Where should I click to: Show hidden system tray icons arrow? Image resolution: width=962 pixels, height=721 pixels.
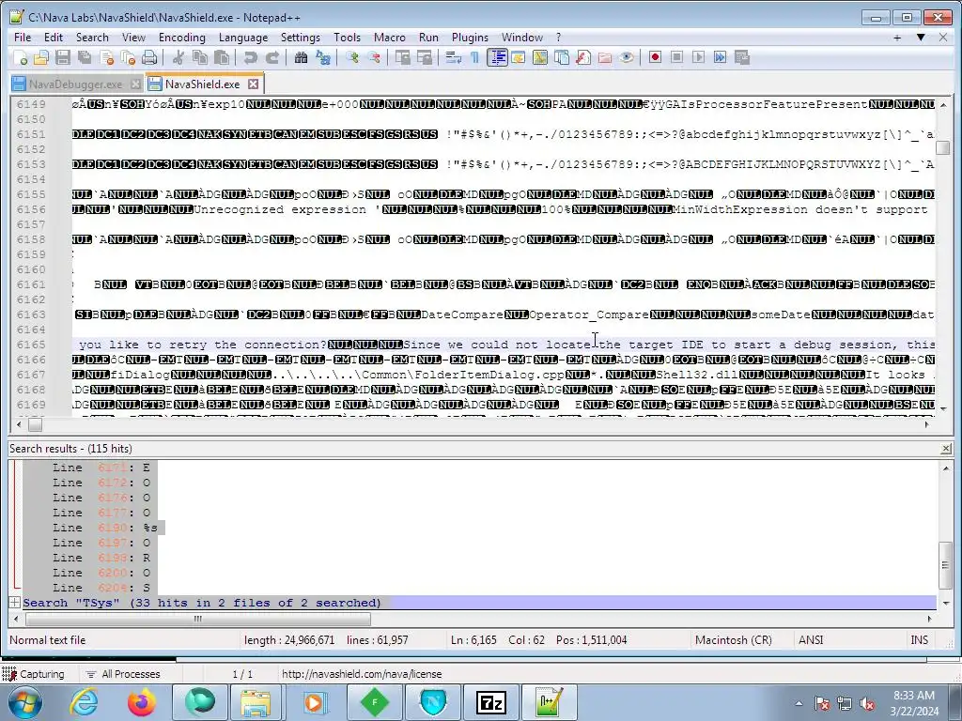(x=799, y=703)
